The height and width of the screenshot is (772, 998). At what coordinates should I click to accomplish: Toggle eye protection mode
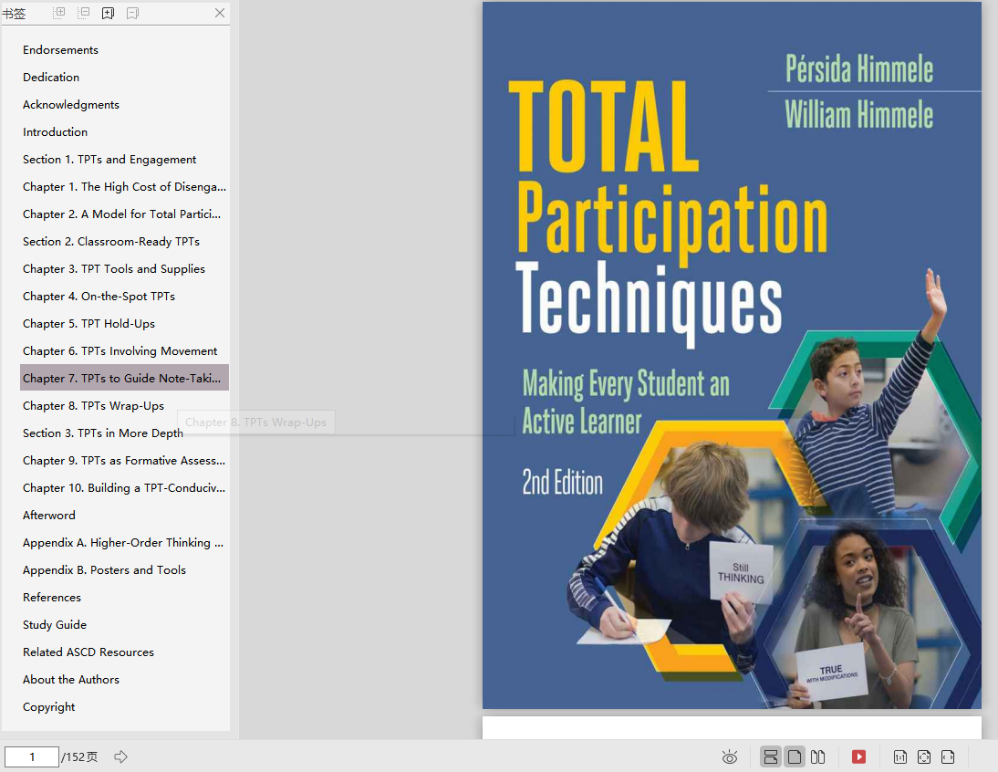730,756
